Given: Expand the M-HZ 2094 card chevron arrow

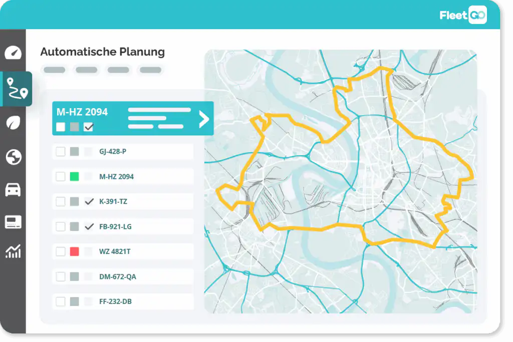Looking at the screenshot, I should click(203, 119).
